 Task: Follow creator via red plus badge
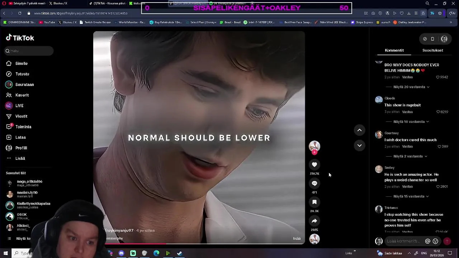tap(314, 152)
